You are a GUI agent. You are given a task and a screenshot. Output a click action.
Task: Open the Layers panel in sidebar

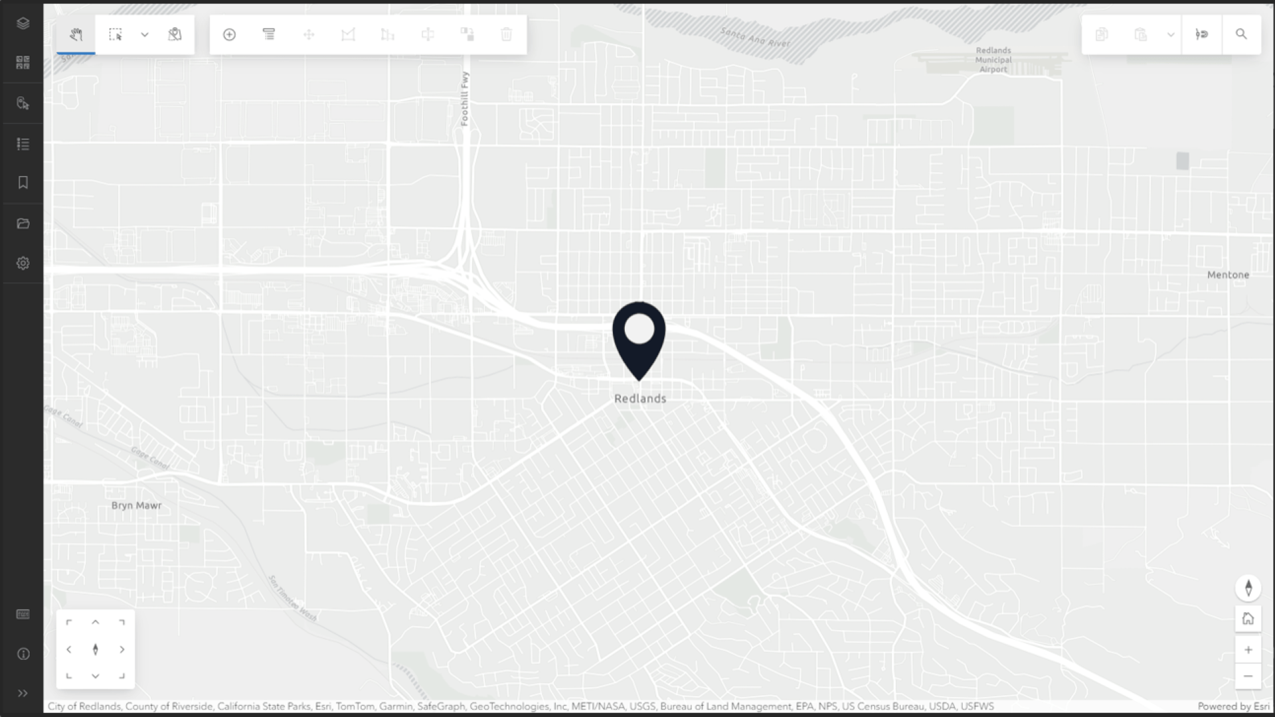click(23, 23)
